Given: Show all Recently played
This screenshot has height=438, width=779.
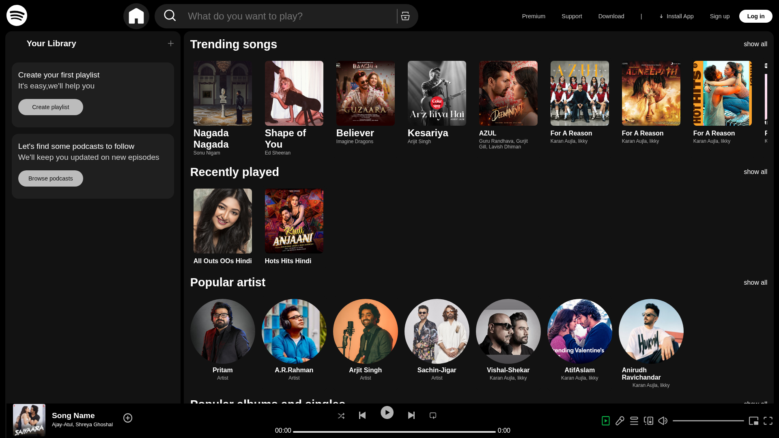Looking at the screenshot, I should (755, 172).
